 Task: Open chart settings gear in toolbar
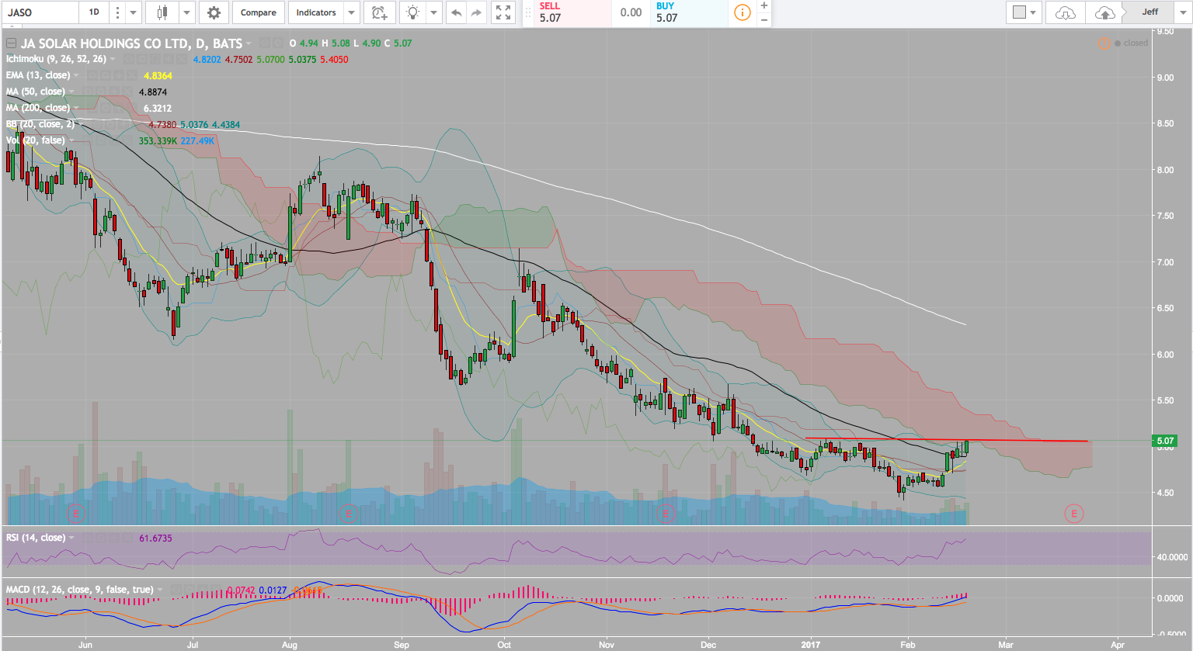click(214, 12)
